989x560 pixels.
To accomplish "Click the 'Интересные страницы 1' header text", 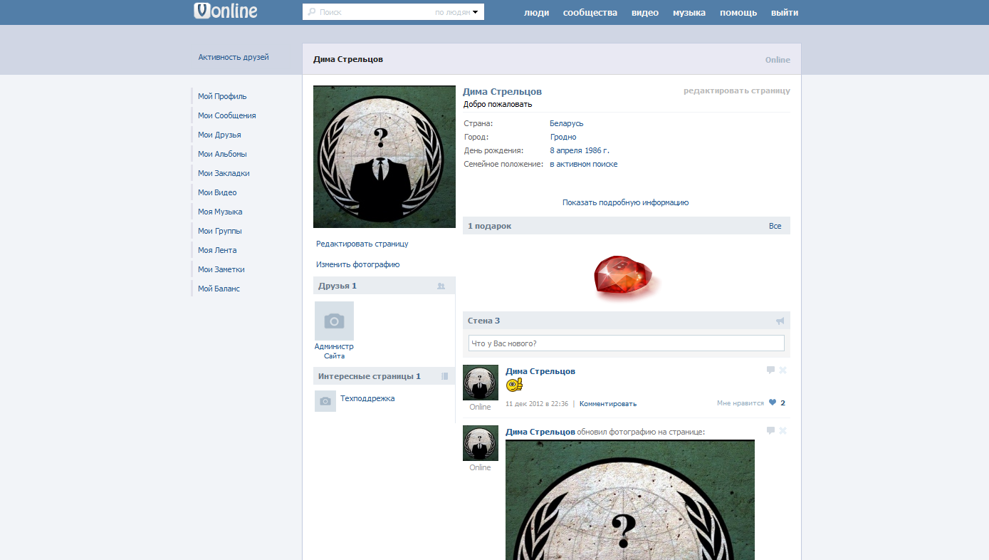I will pyautogui.click(x=370, y=376).
